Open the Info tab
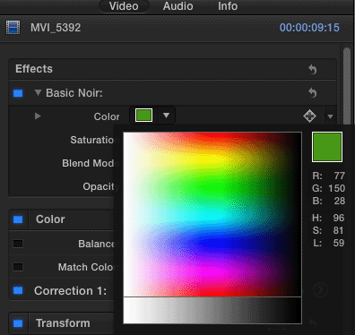Screen dimensions: 355x335 point(228,6)
